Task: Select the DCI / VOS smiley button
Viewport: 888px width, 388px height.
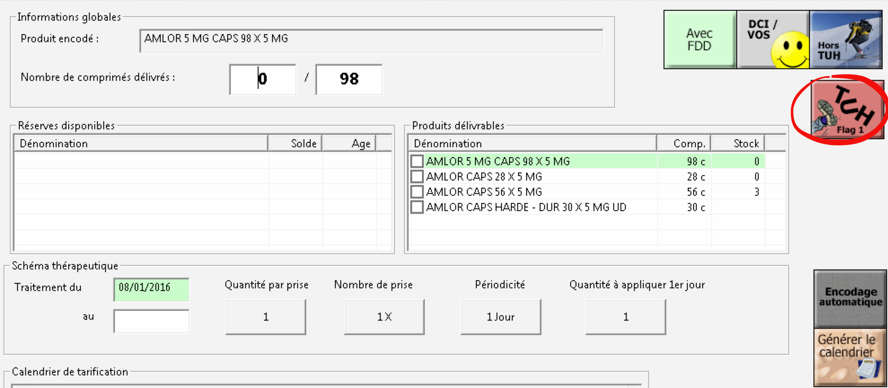Action: click(x=773, y=40)
